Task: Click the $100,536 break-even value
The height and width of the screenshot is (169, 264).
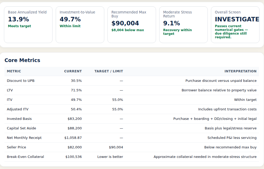Action: 74,157
